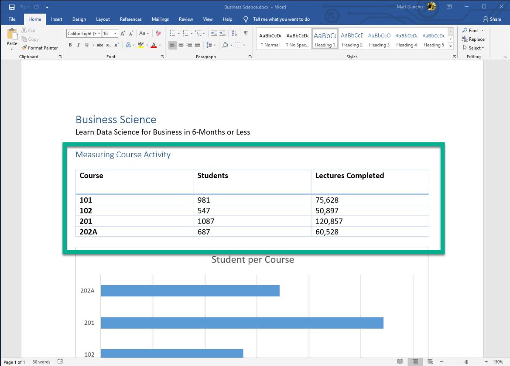Click the Ribbon Display Options icon
Screen dimensions: 510x366
[x=449, y=7]
